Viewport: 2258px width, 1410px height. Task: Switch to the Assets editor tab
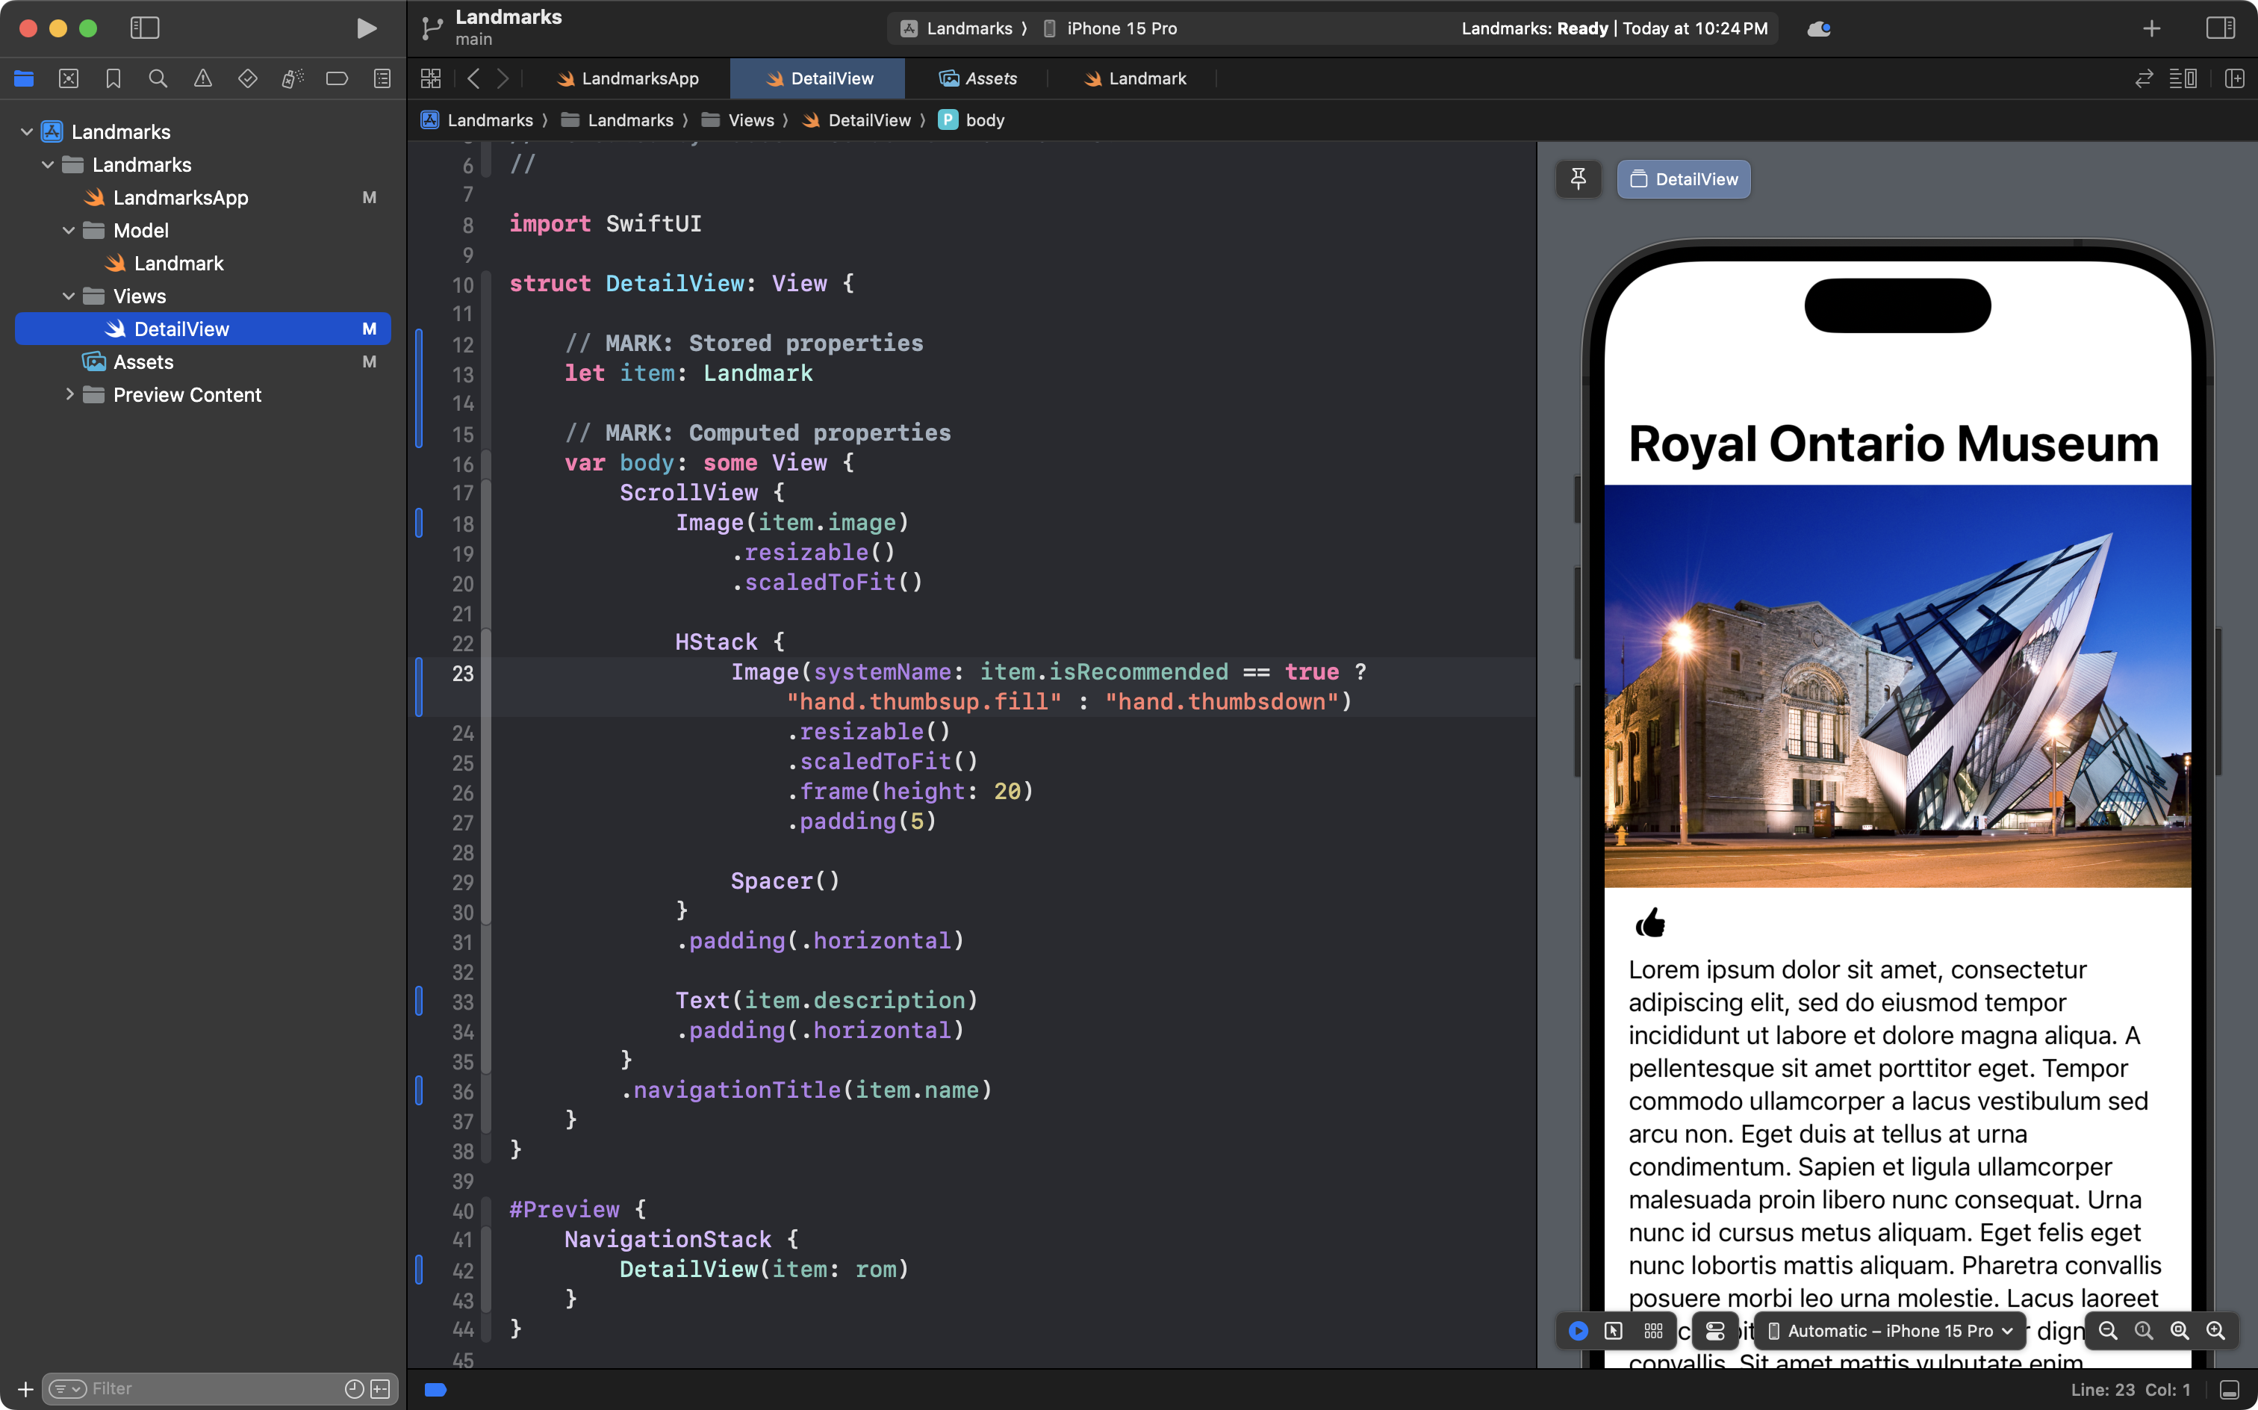coord(978,78)
